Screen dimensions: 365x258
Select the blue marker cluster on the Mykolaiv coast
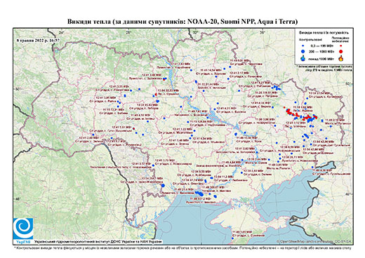coord(199,193)
